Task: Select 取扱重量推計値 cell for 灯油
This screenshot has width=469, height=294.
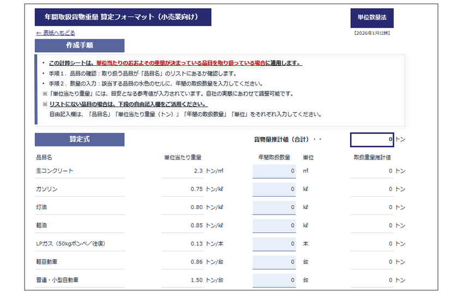Action: click(372, 207)
